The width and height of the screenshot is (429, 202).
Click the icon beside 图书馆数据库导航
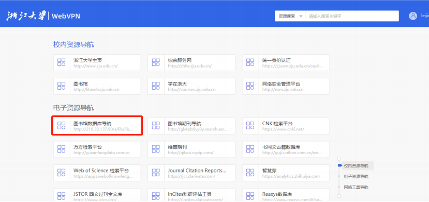click(61, 126)
